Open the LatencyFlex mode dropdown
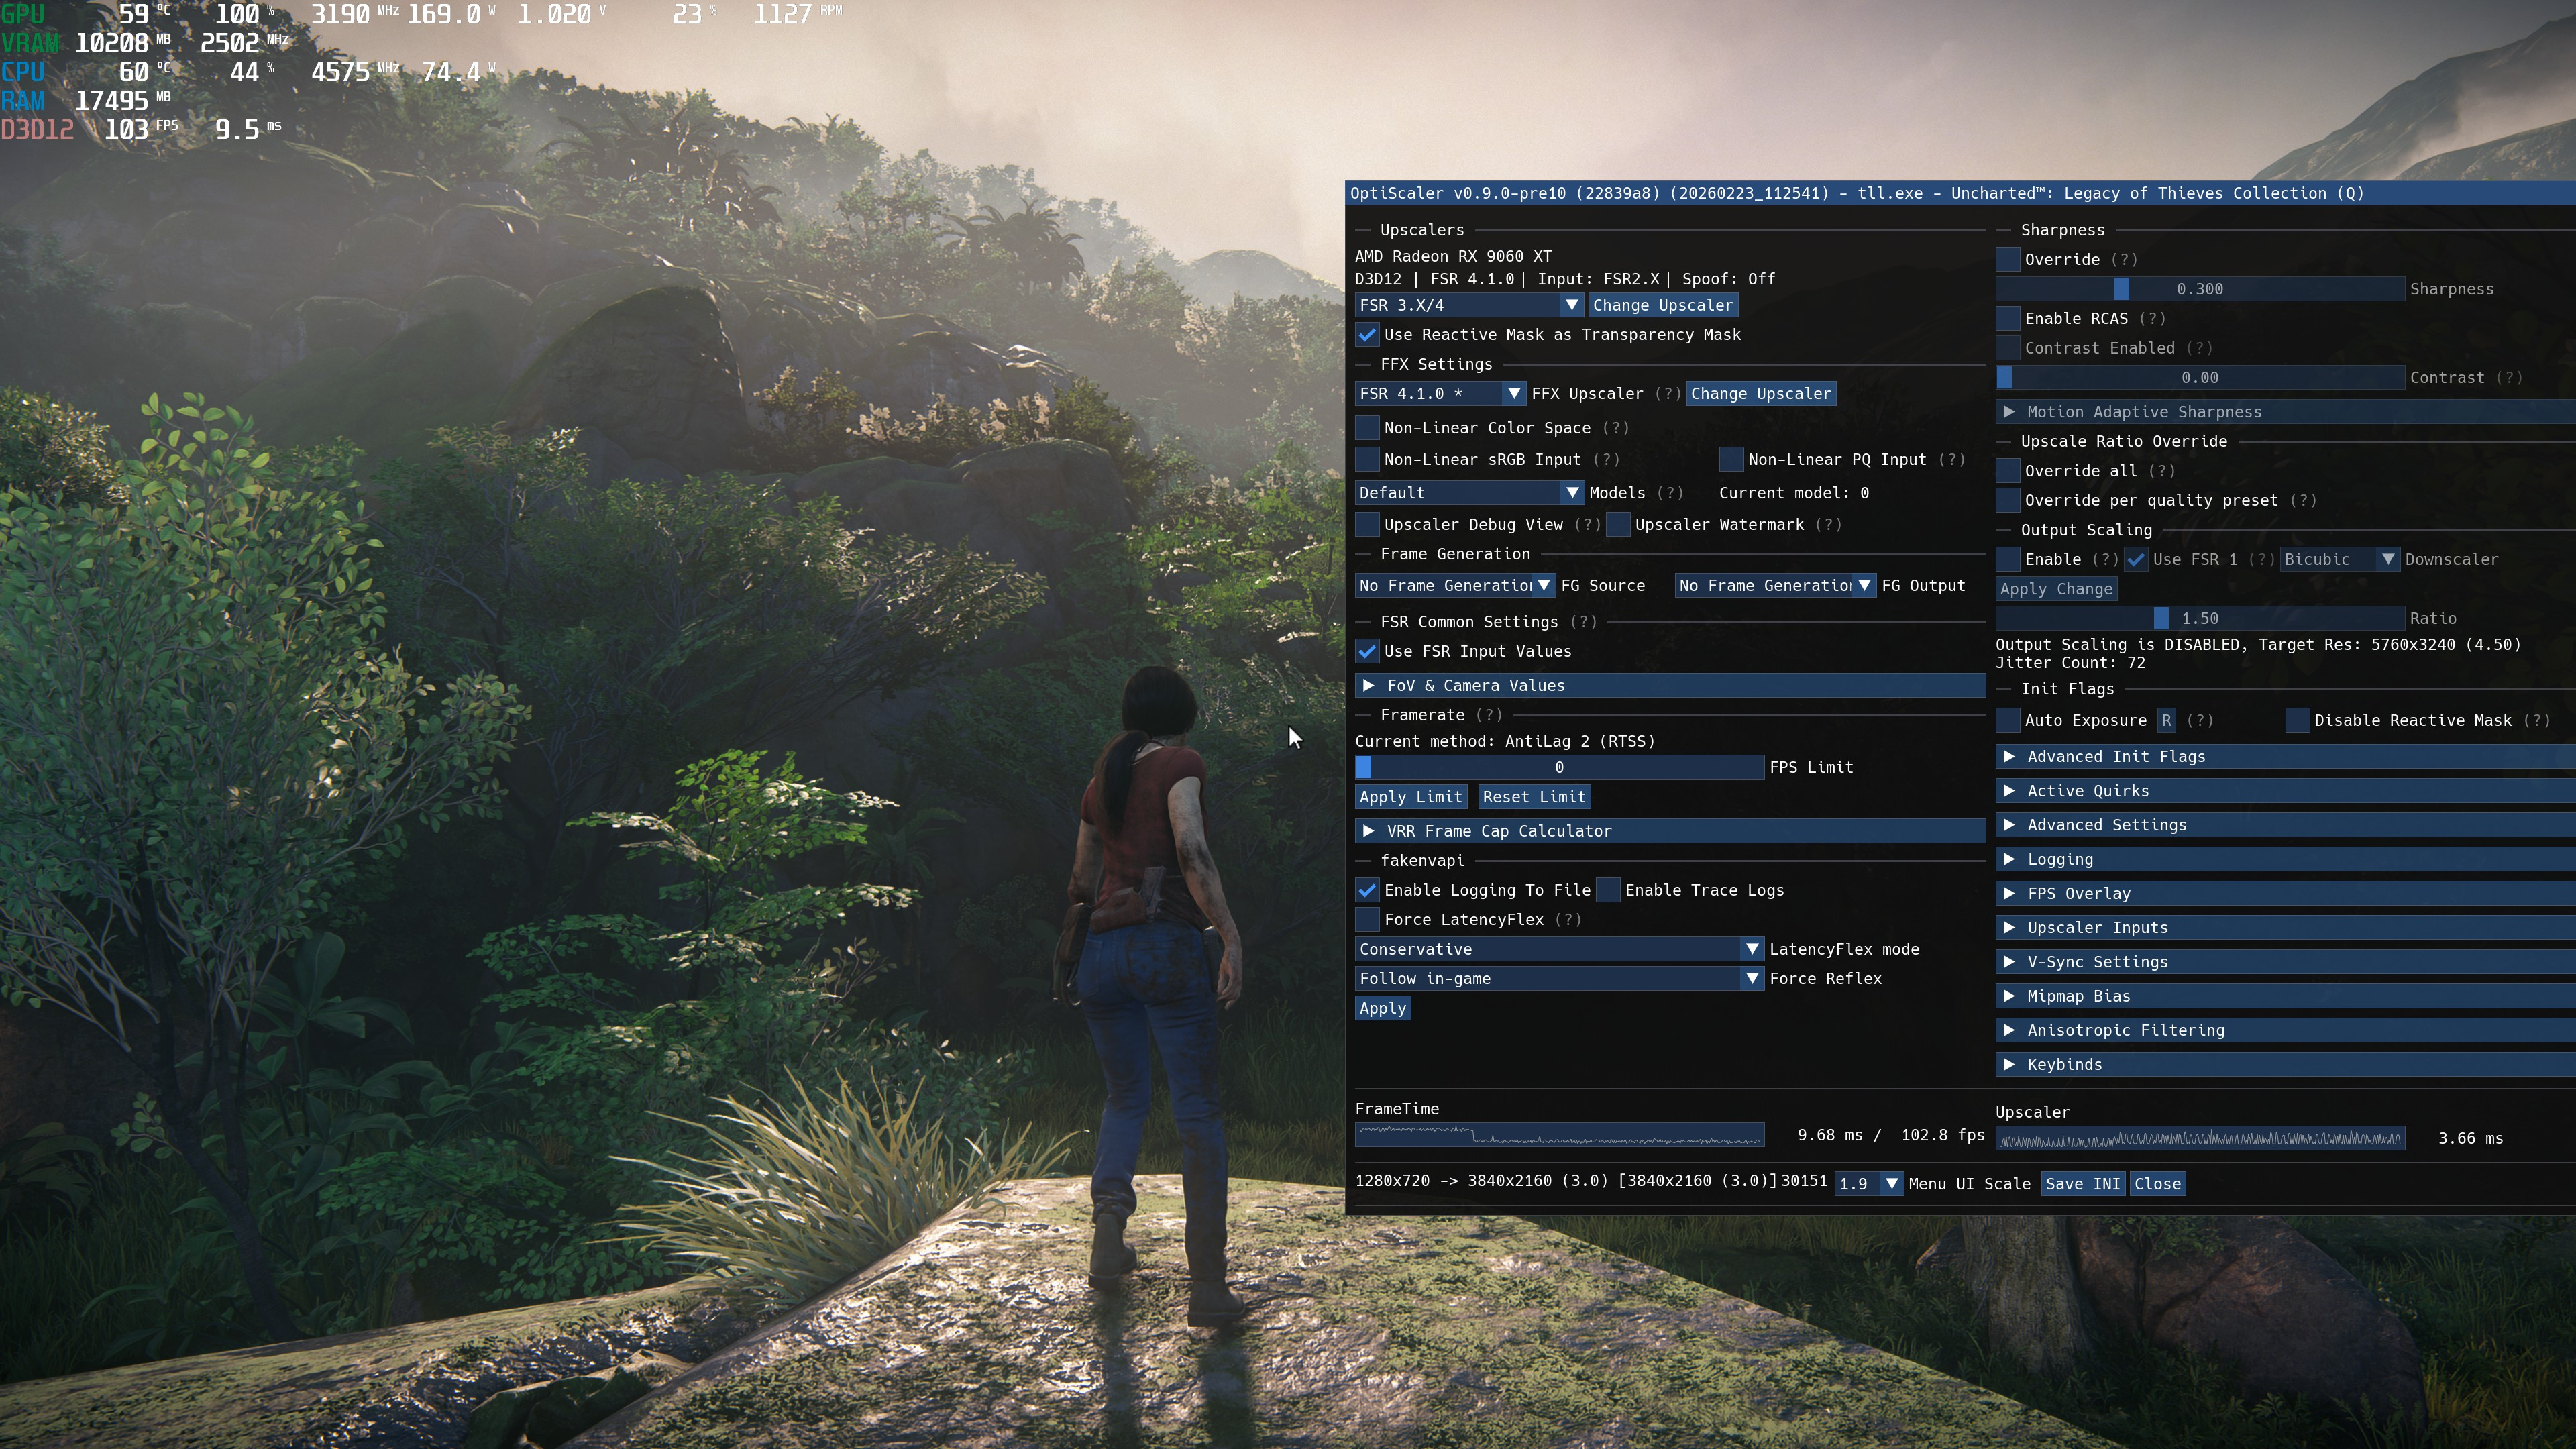This screenshot has height=1449, width=2576. [1559, 949]
